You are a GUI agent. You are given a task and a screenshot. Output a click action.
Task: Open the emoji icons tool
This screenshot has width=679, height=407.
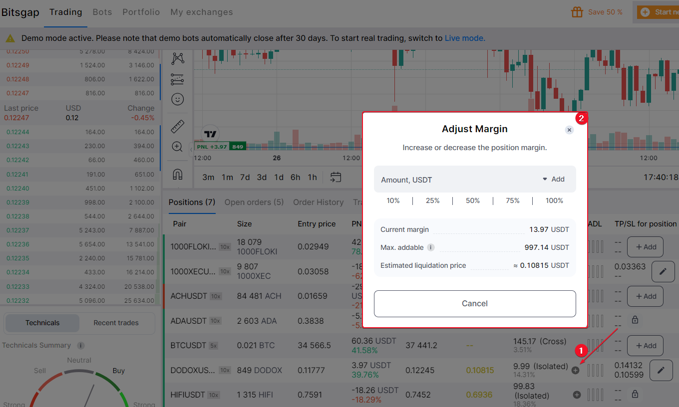177,99
